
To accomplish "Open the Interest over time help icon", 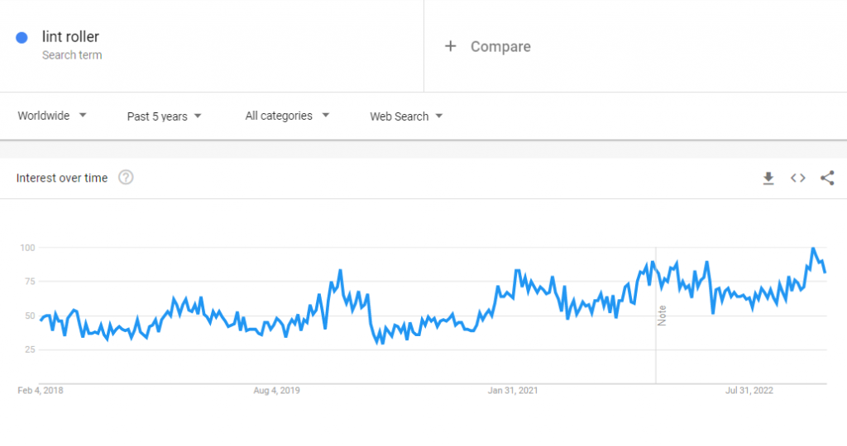I will (126, 178).
